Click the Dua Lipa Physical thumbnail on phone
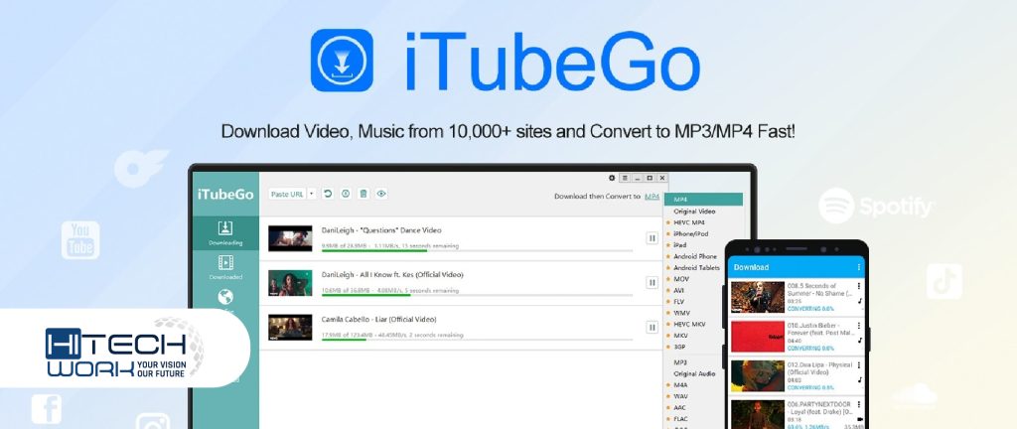Screen dimensions: 1017x429 758,375
